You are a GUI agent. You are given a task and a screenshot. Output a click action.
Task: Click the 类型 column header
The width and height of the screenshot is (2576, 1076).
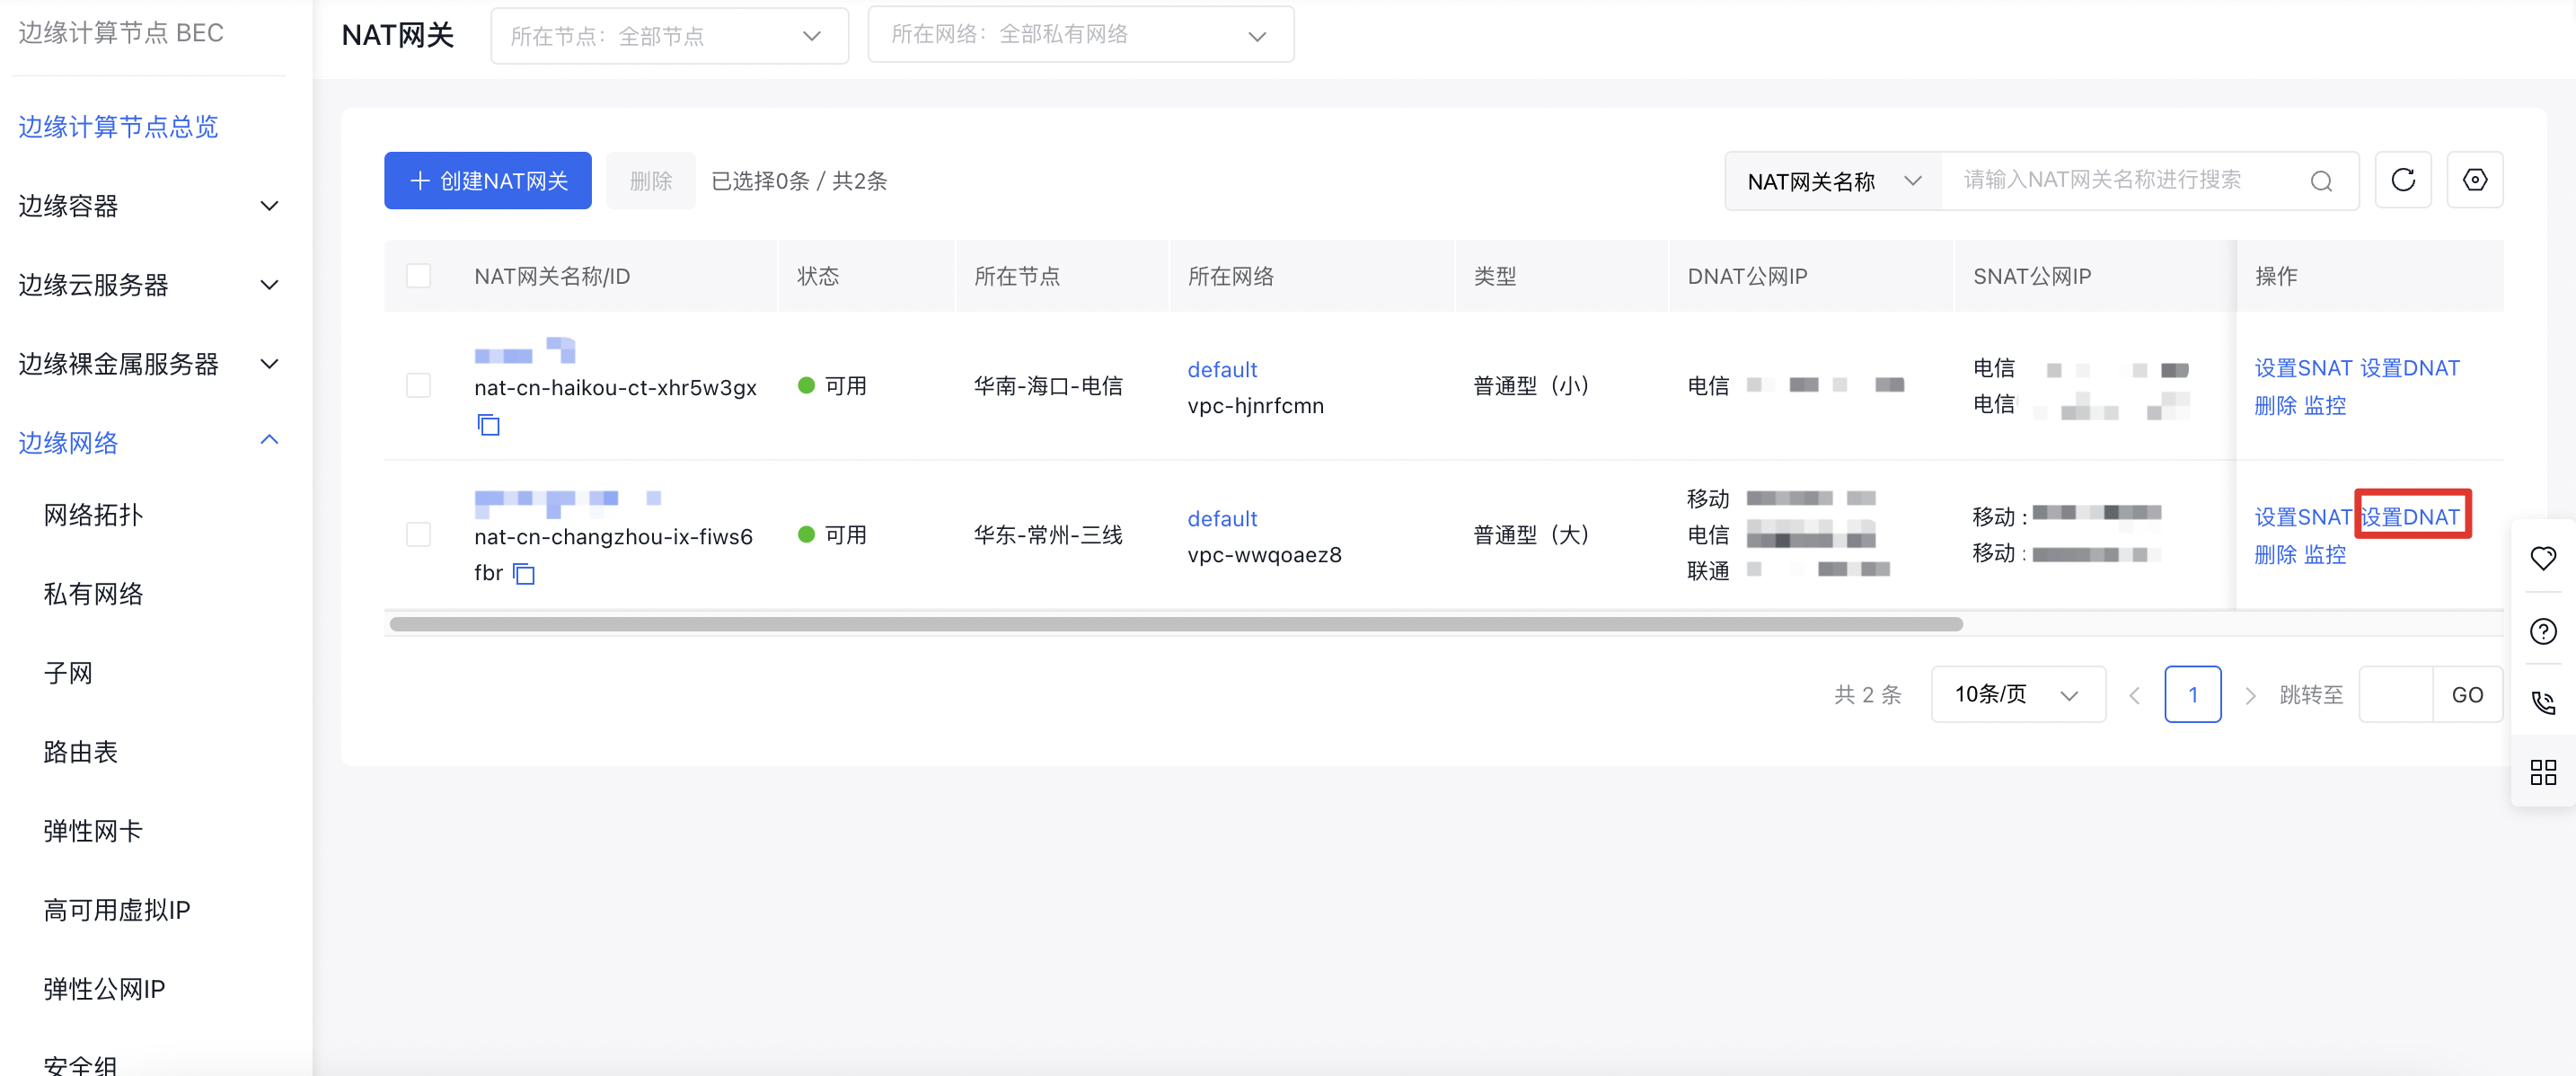pos(1495,276)
